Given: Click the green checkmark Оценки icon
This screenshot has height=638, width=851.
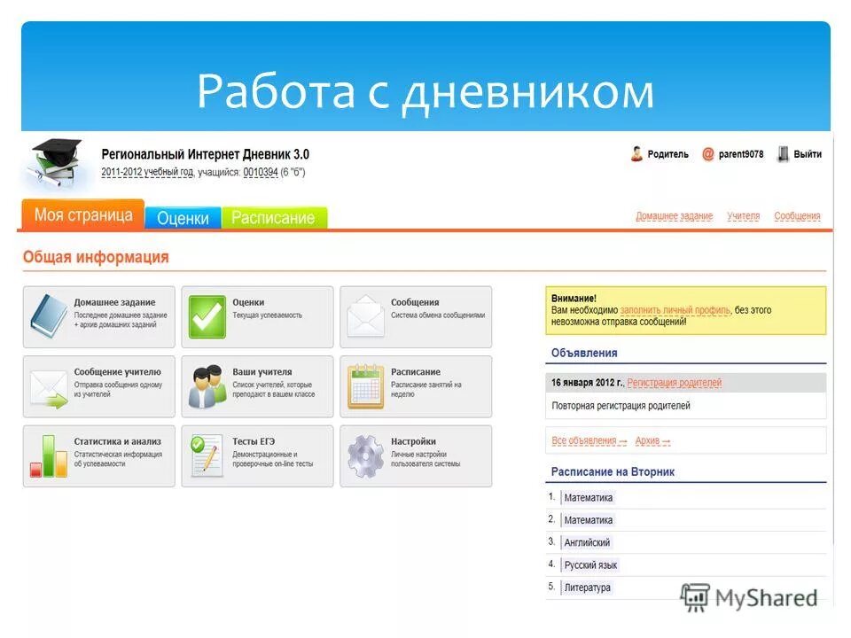Looking at the screenshot, I should point(207,317).
